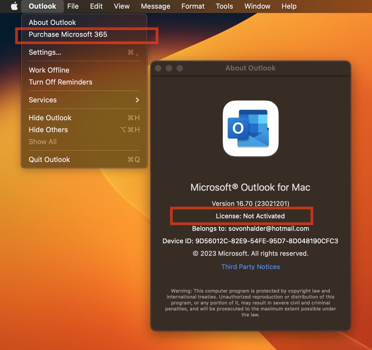Image resolution: width=372 pixels, height=350 pixels.
Task: Open the Edit menu
Action: [x=96, y=6]
